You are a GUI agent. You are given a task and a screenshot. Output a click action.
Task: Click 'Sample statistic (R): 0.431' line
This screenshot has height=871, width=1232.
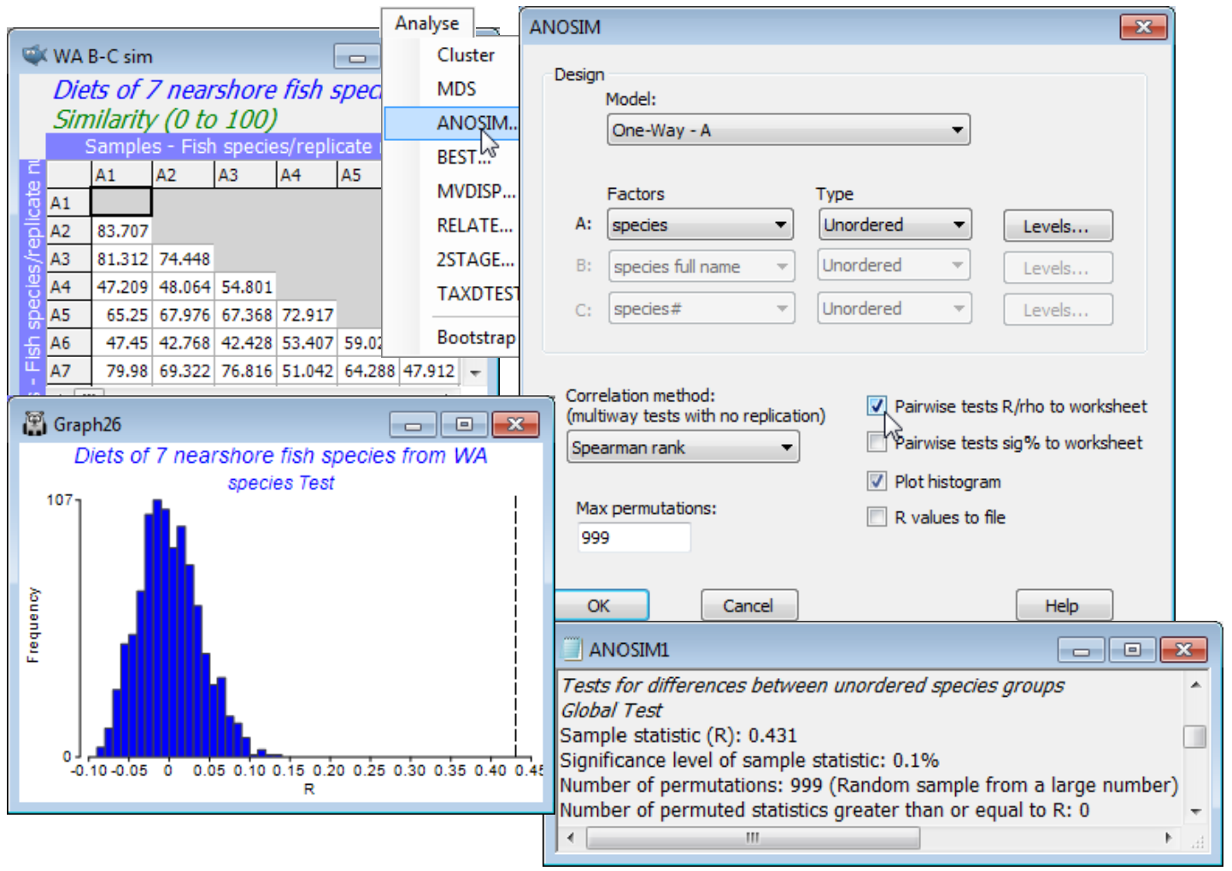click(678, 735)
